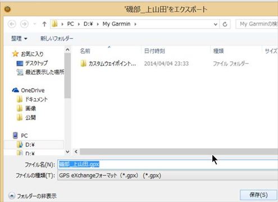The width and height of the screenshot is (278, 202).
Task: Open OneDrive 公開 folder
Action: [30, 117]
